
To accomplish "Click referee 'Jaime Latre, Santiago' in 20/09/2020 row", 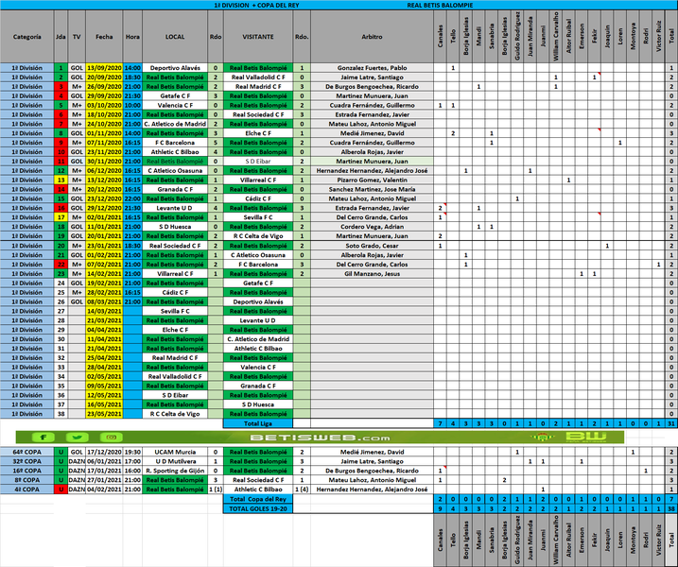I will (372, 77).
